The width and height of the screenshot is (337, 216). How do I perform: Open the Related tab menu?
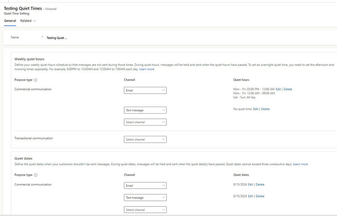click(28, 21)
